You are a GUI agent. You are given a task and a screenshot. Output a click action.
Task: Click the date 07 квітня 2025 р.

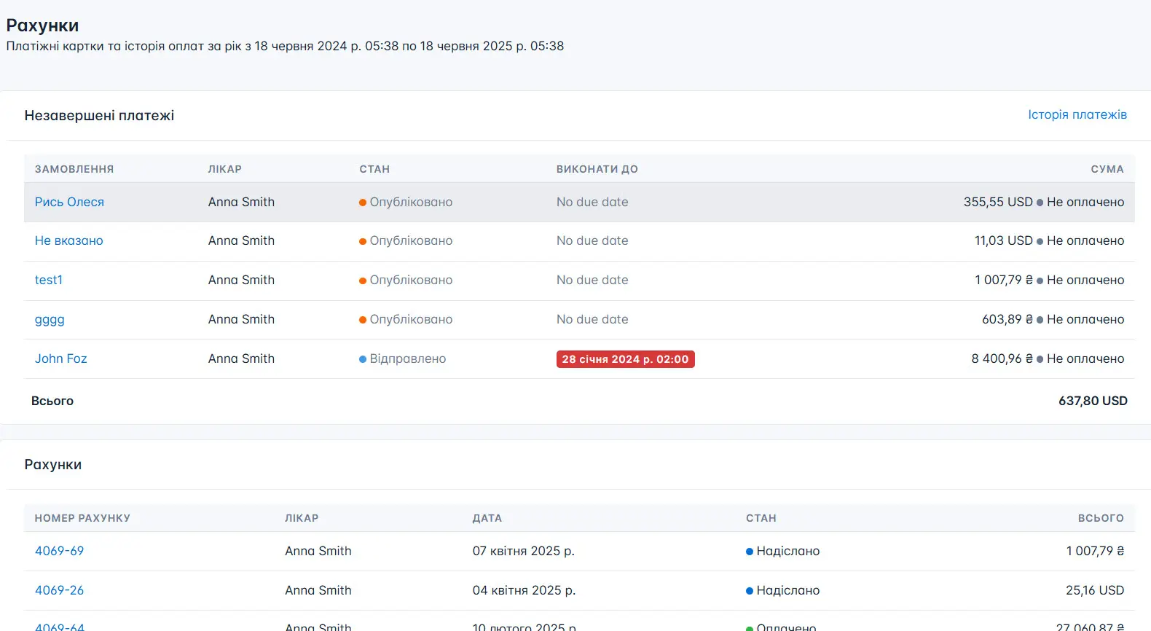[523, 551]
